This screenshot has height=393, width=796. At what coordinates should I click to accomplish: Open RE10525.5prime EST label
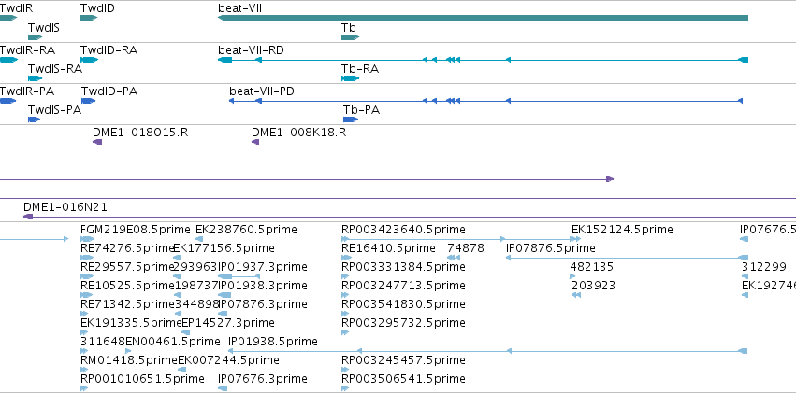click(x=127, y=286)
